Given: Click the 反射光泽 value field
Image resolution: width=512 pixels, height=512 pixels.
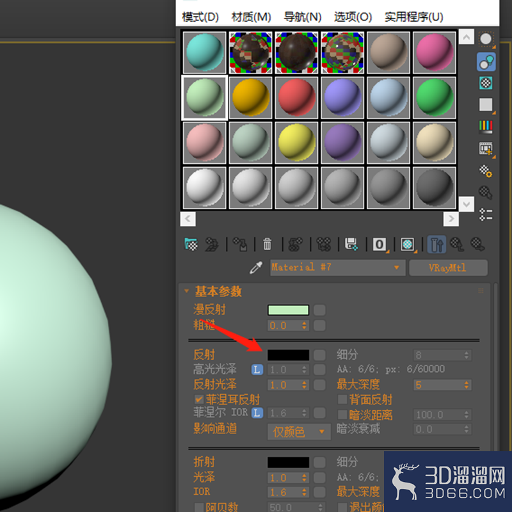Looking at the screenshot, I should [284, 385].
